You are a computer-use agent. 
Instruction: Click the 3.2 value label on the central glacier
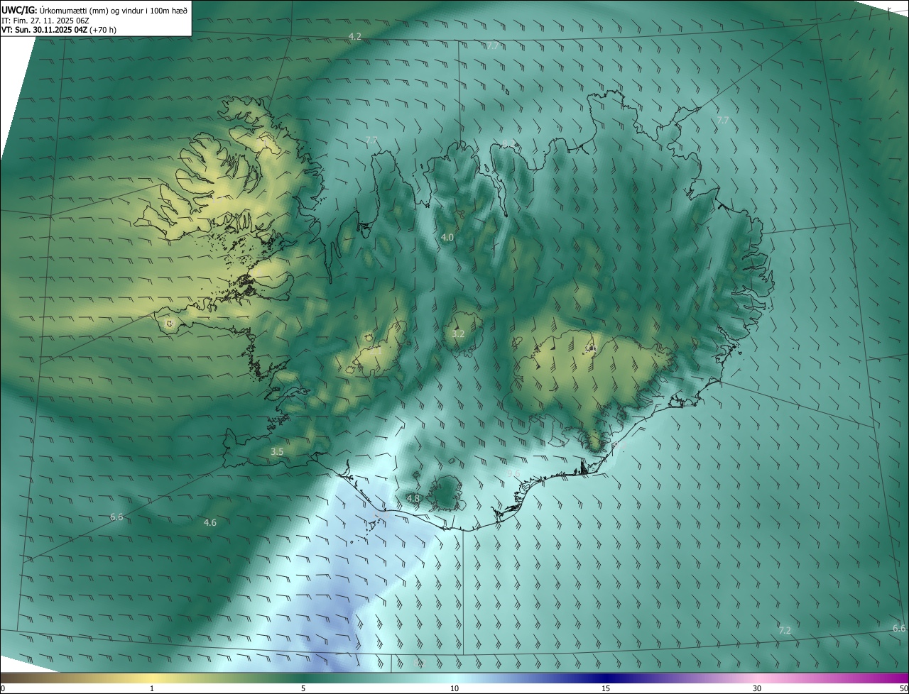click(458, 334)
